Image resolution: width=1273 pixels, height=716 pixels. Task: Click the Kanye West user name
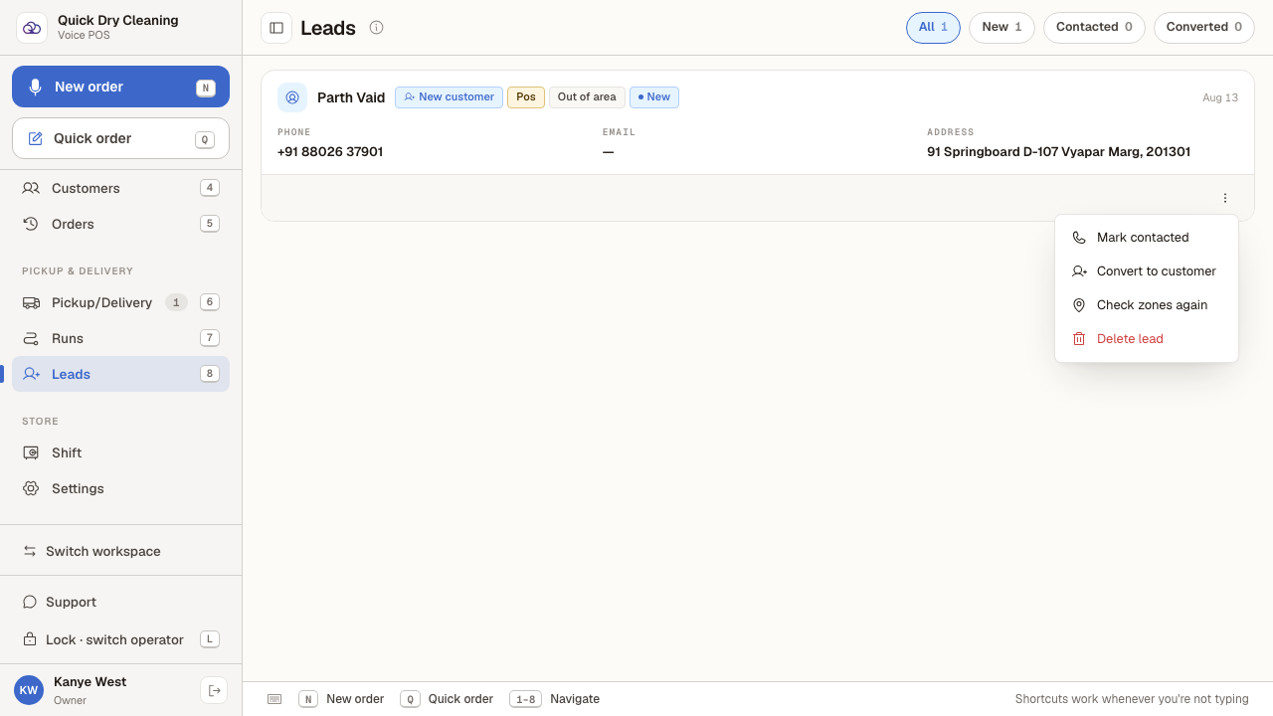[90, 682]
